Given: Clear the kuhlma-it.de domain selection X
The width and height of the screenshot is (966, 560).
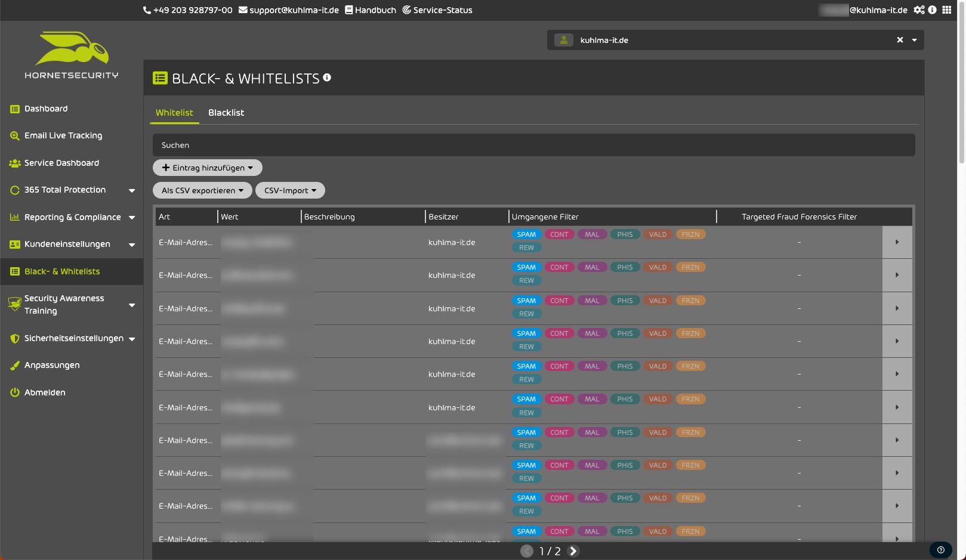Looking at the screenshot, I should click(x=900, y=40).
